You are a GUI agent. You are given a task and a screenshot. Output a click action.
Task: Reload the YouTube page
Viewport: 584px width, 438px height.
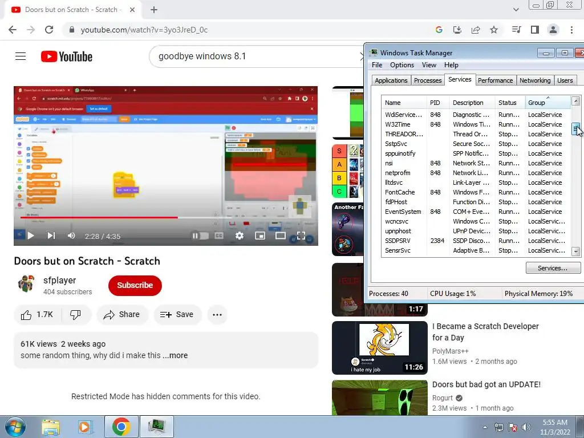click(49, 30)
